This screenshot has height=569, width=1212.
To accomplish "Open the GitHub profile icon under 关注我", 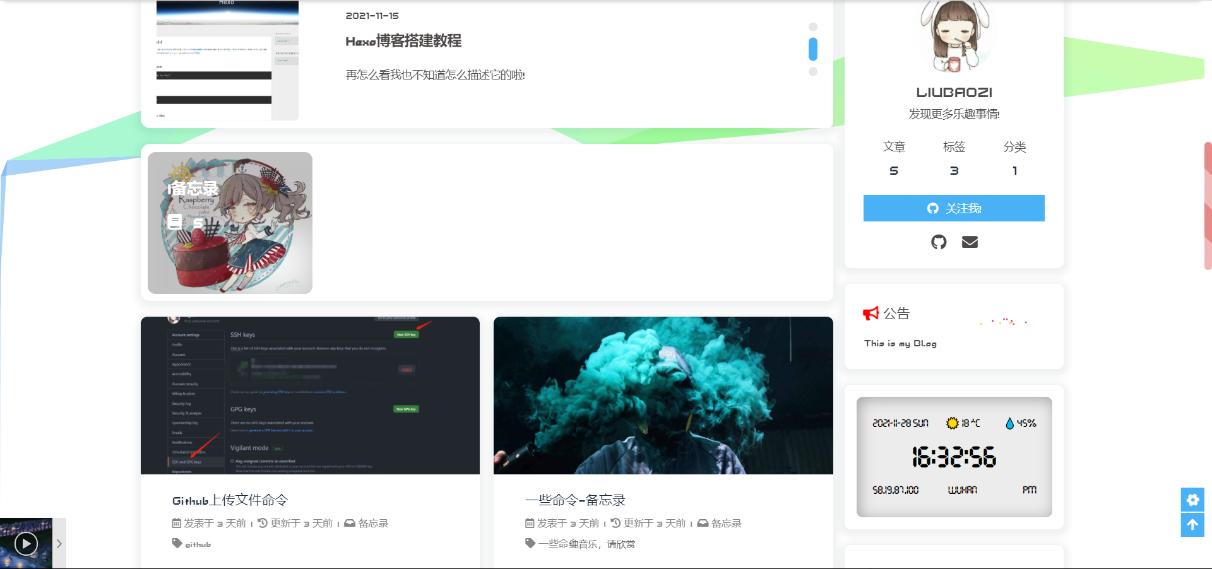I will 939,242.
